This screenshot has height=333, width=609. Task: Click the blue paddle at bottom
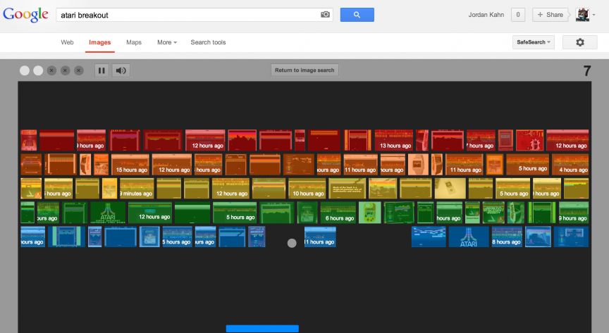[262, 328]
